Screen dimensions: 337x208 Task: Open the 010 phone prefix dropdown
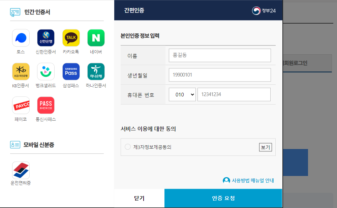[x=182, y=94]
